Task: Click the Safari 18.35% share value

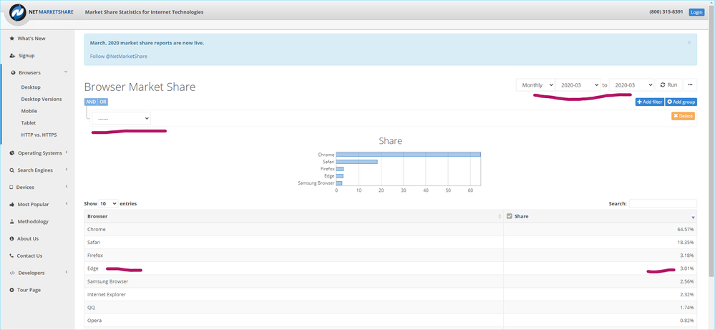Action: (686, 243)
